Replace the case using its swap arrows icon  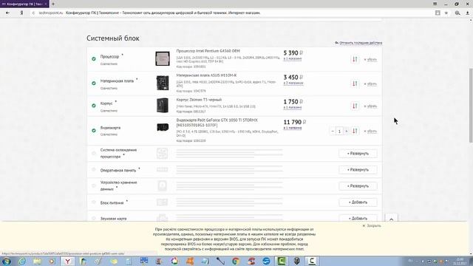[x=355, y=106]
